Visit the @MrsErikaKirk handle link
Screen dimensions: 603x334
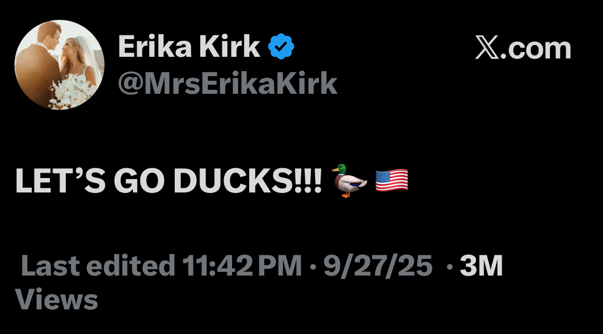coord(227,83)
